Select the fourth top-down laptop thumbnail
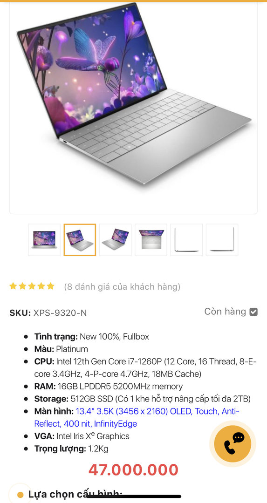Viewport: 267px width, 503px height. 151,240
